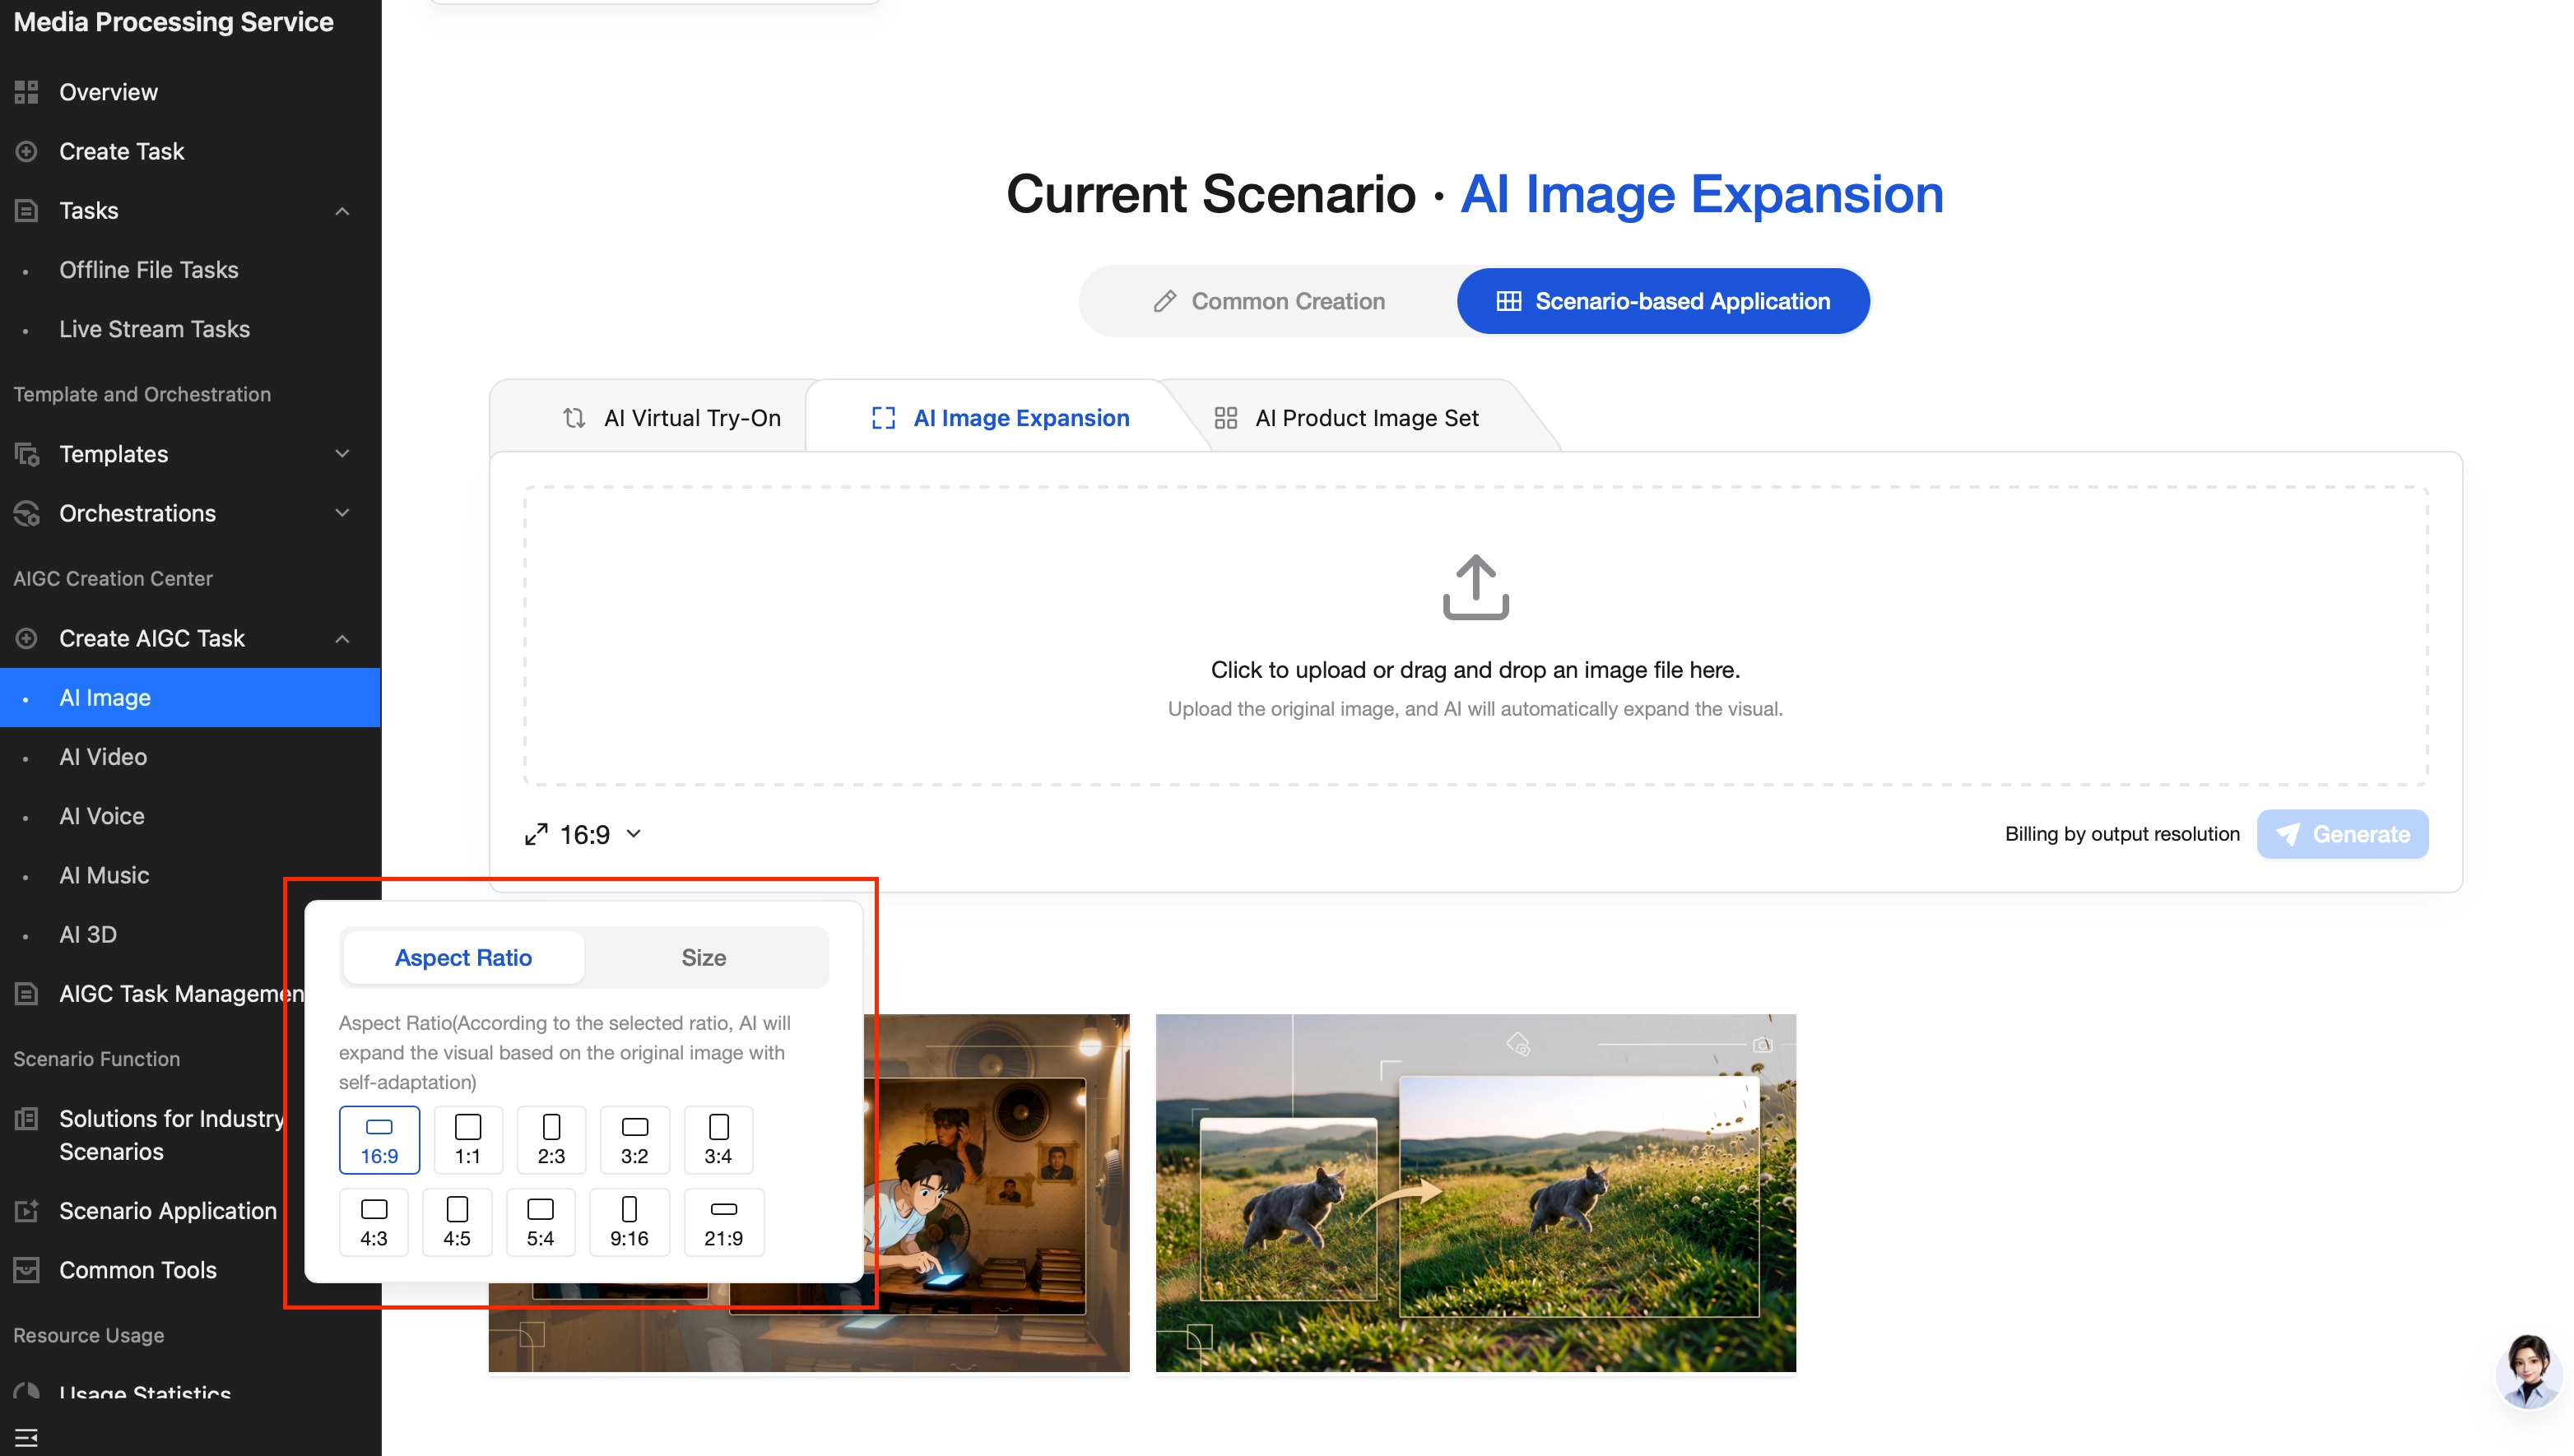
Task: Click the Create Task plus icon
Action: [26, 151]
